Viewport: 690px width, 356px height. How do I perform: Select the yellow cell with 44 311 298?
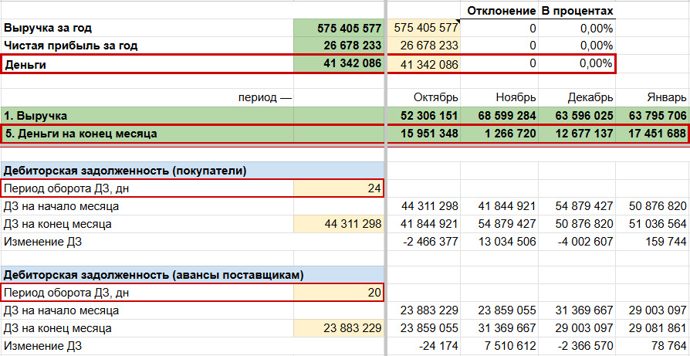[x=338, y=225]
